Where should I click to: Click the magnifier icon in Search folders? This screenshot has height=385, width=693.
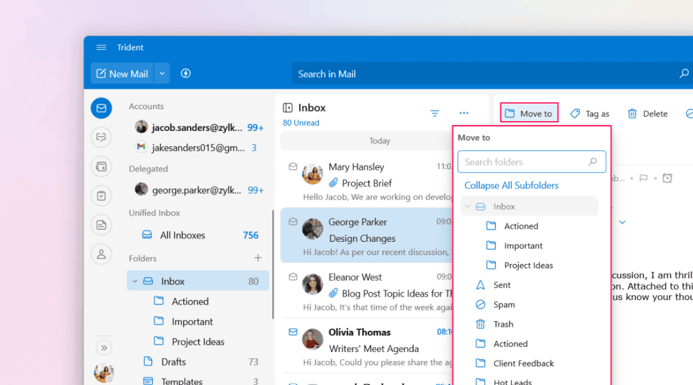(x=593, y=162)
